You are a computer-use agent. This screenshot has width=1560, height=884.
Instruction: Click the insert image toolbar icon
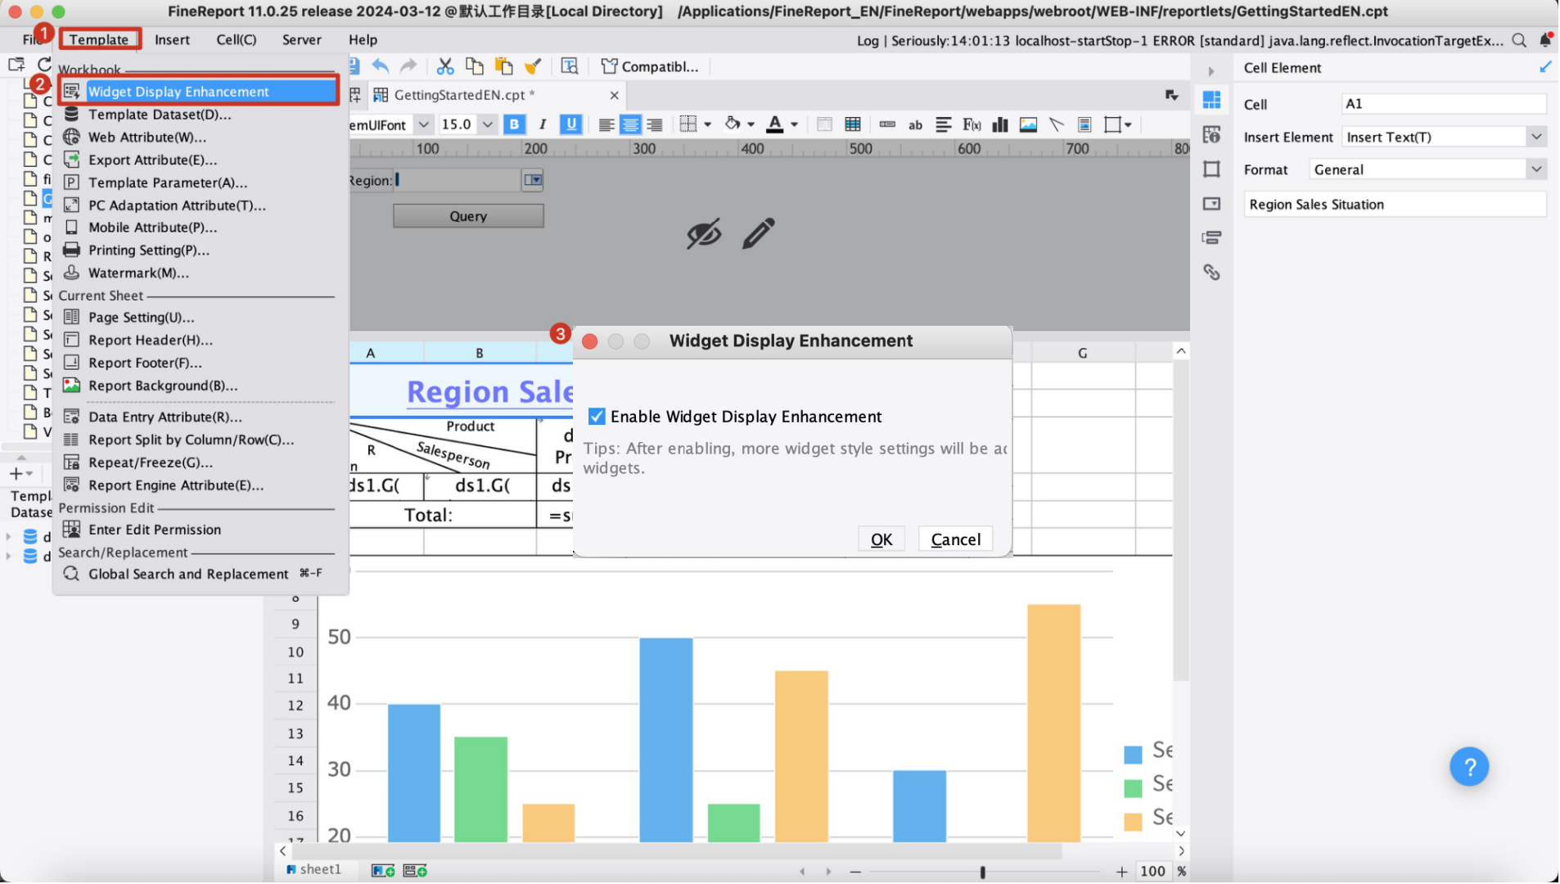click(x=1029, y=124)
